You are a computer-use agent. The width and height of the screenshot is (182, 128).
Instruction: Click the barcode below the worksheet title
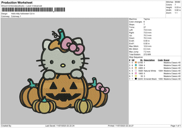tap(27, 10)
